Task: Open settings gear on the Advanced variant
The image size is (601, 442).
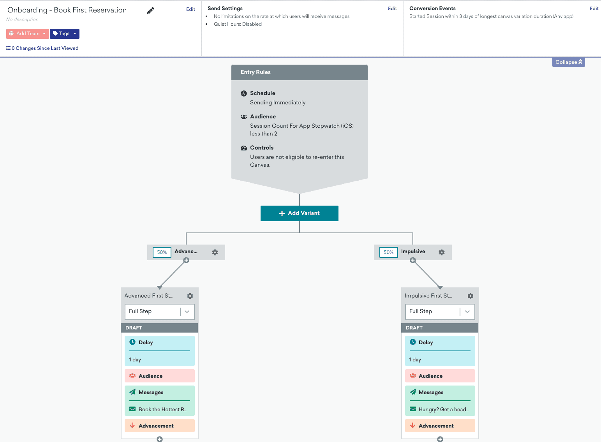Action: coord(215,252)
